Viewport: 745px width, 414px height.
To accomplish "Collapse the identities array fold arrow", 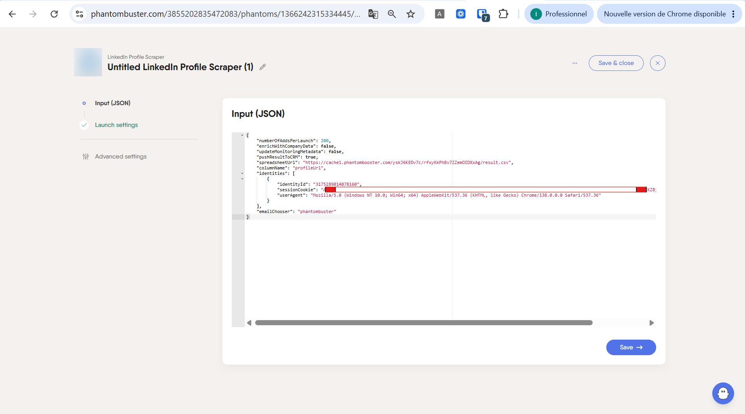I will pyautogui.click(x=242, y=174).
